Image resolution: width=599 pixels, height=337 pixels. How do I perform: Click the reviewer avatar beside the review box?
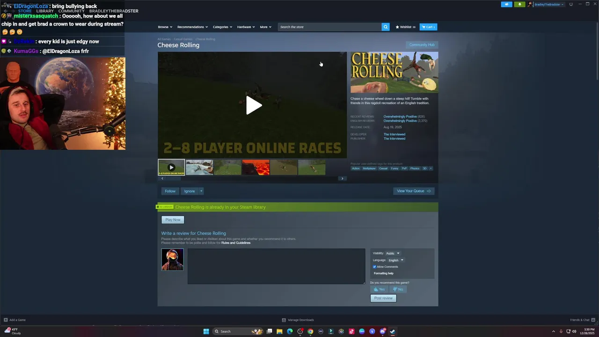click(x=172, y=259)
